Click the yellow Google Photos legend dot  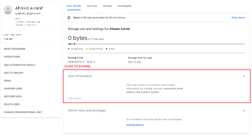[87, 49]
